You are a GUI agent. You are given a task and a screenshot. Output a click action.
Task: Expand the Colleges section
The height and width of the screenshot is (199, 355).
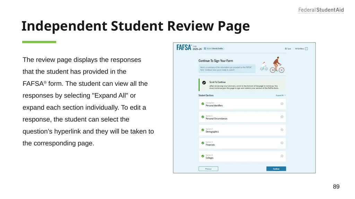(282, 156)
